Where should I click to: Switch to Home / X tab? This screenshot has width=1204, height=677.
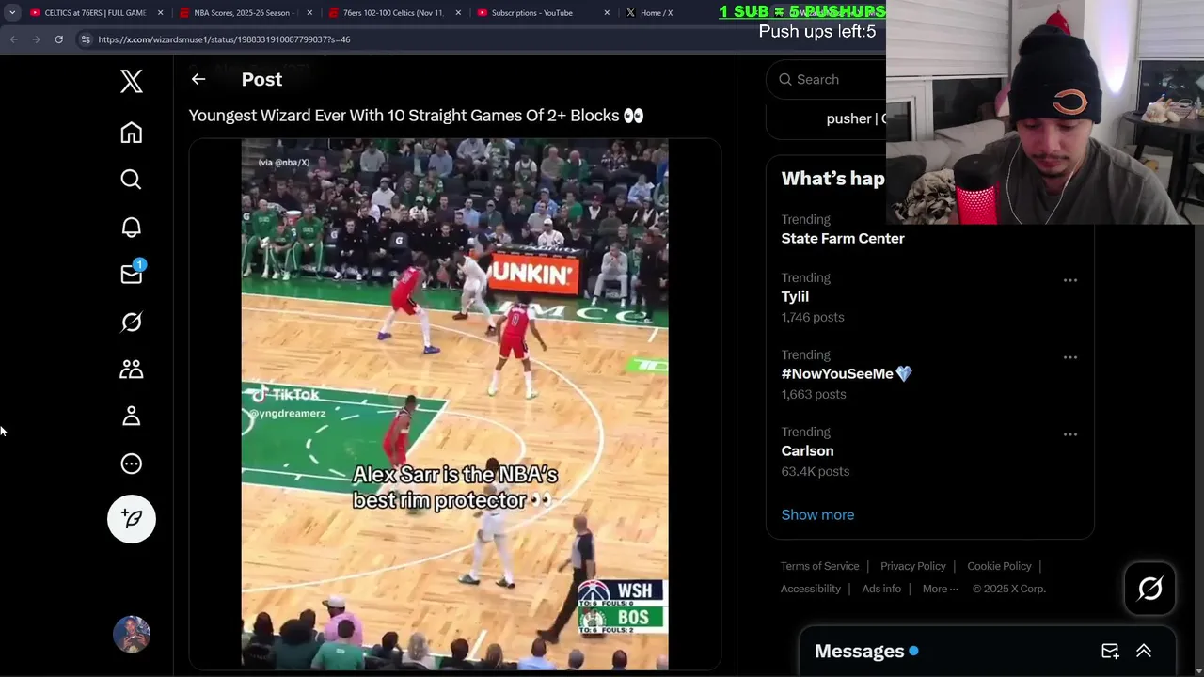[658, 13]
